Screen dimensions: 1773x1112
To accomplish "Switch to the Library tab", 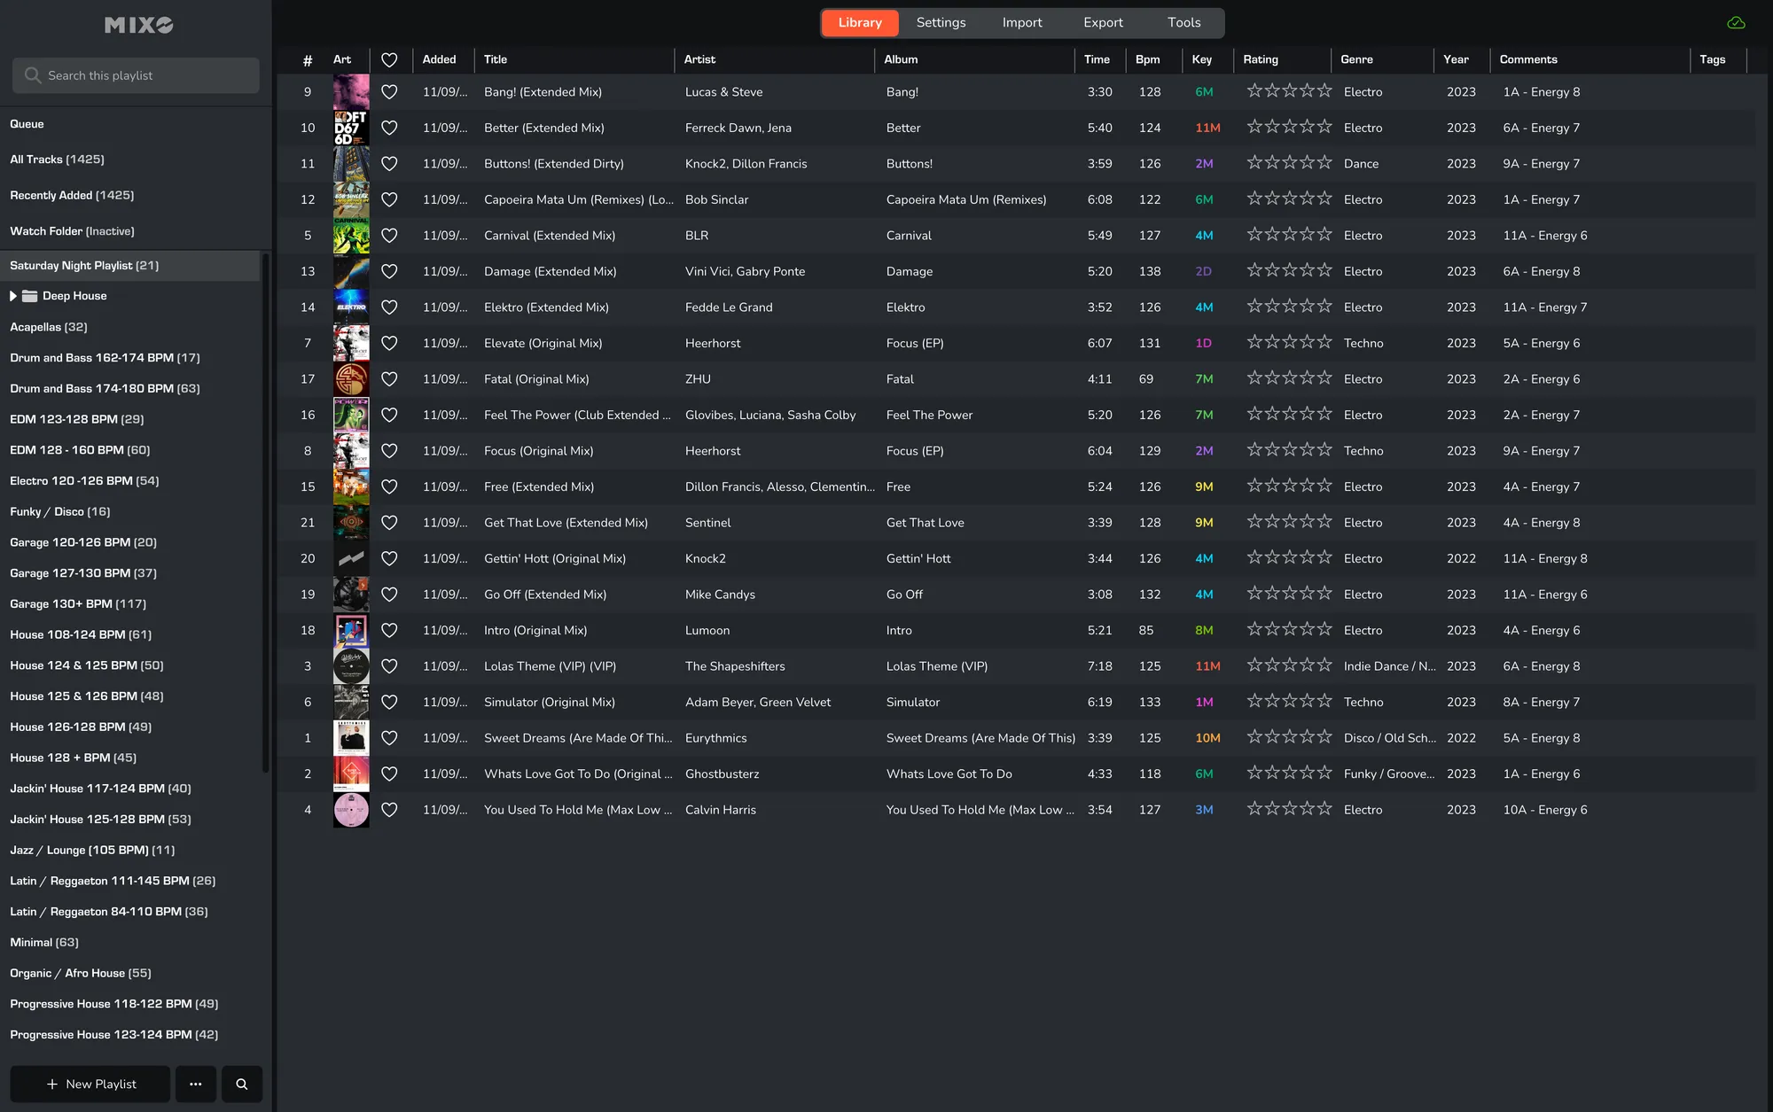I will pyautogui.click(x=860, y=23).
